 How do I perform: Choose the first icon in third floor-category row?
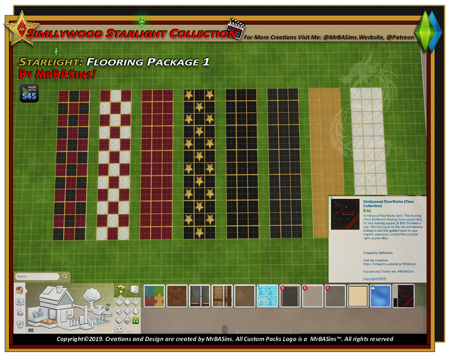(x=119, y=320)
